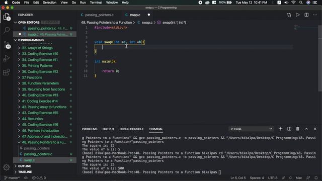Select terminal dropdown '2: Code'
This screenshot has width=322, height=181.
(251, 129)
